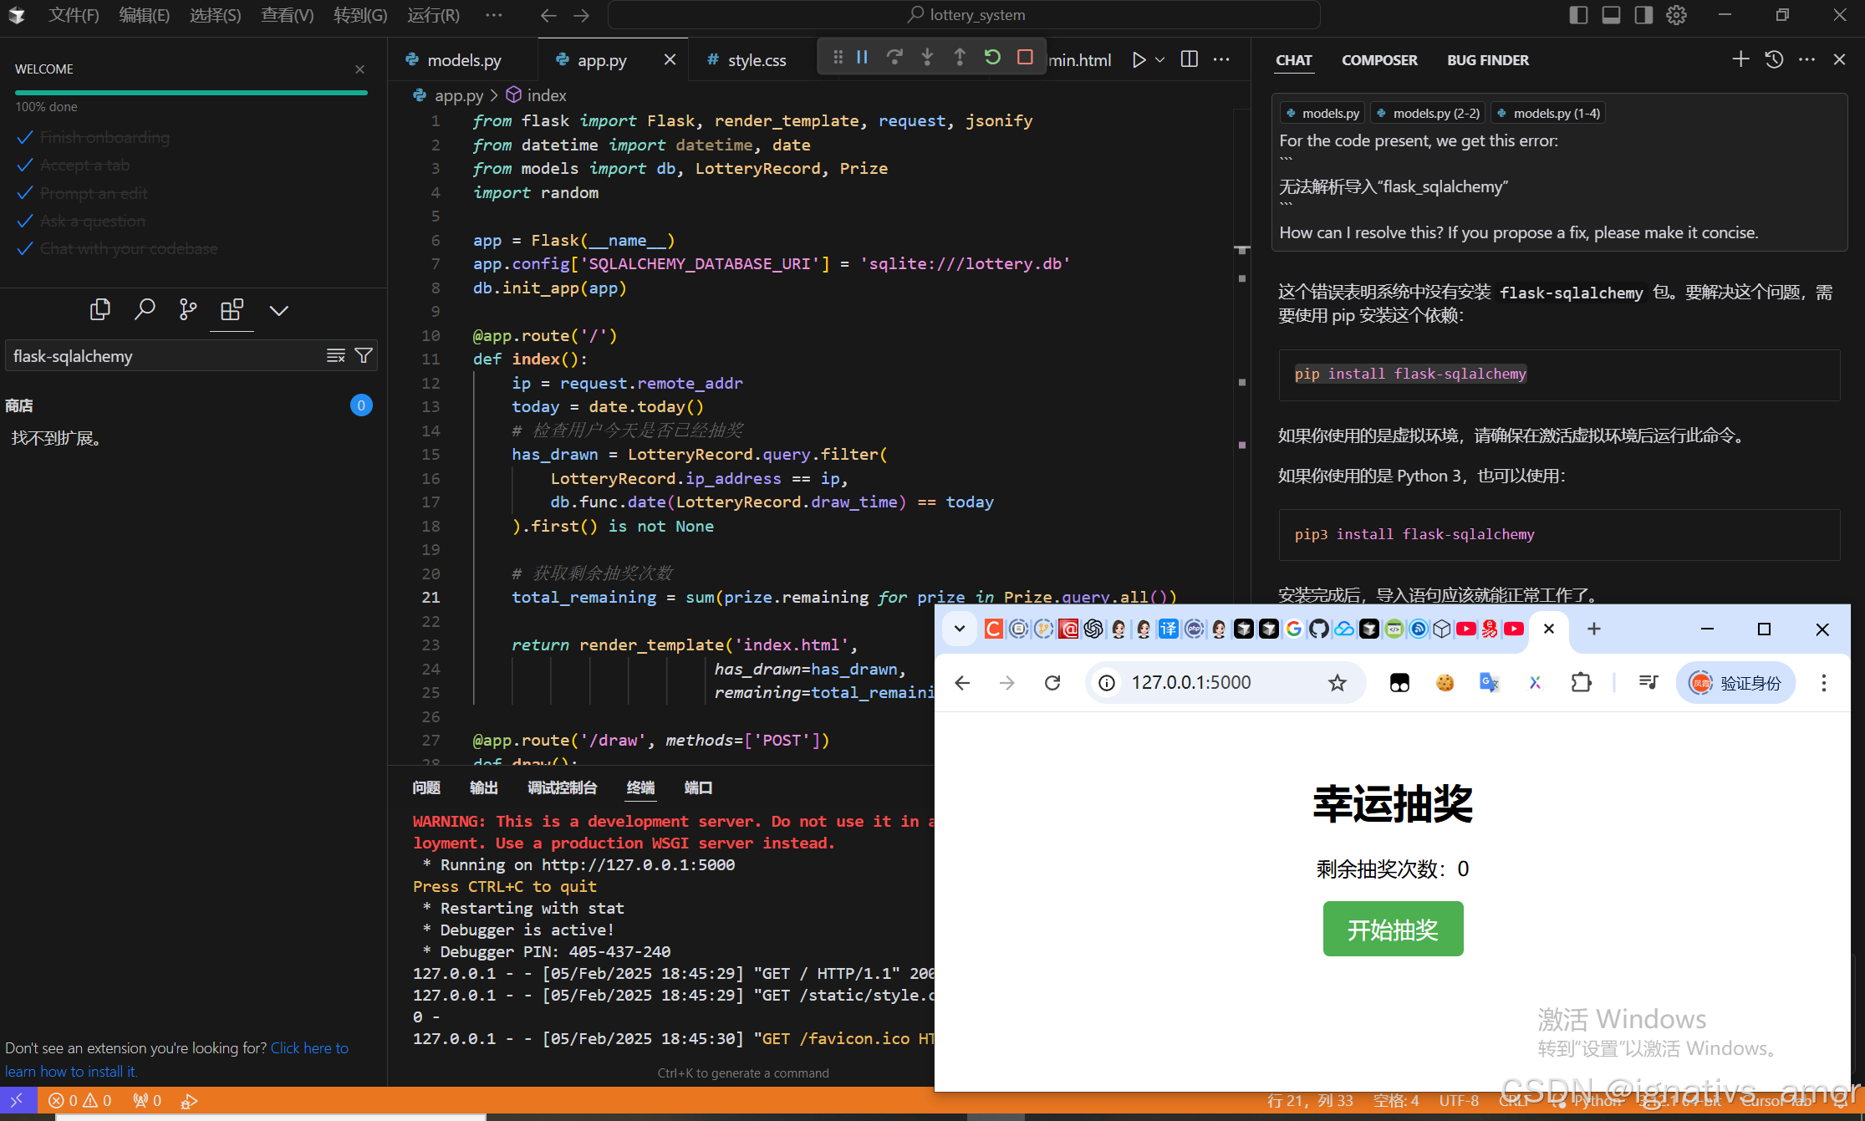Show chat history clock icon
Viewport: 1865px width, 1121px height.
click(x=1774, y=59)
